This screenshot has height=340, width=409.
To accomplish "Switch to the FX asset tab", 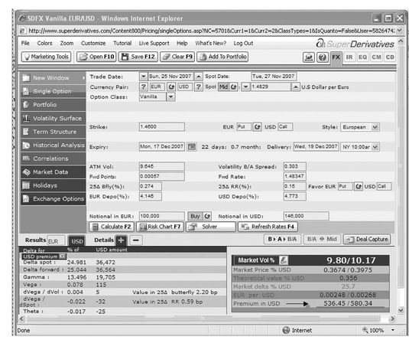I will 336,57.
